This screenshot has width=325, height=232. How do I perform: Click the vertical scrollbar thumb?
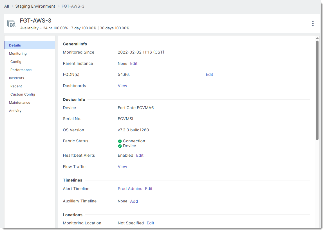pyautogui.click(x=317, y=90)
